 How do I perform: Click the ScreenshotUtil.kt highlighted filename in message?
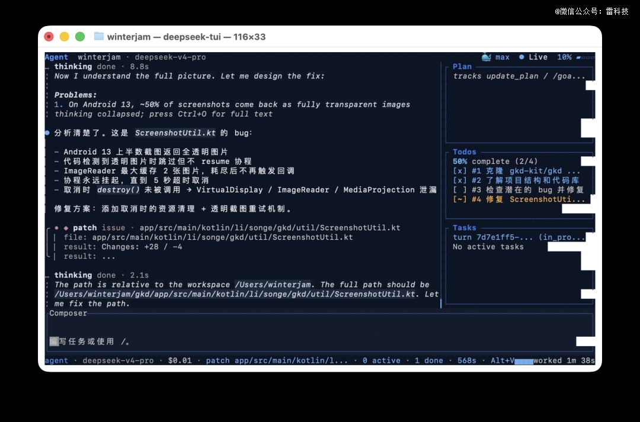(175, 133)
